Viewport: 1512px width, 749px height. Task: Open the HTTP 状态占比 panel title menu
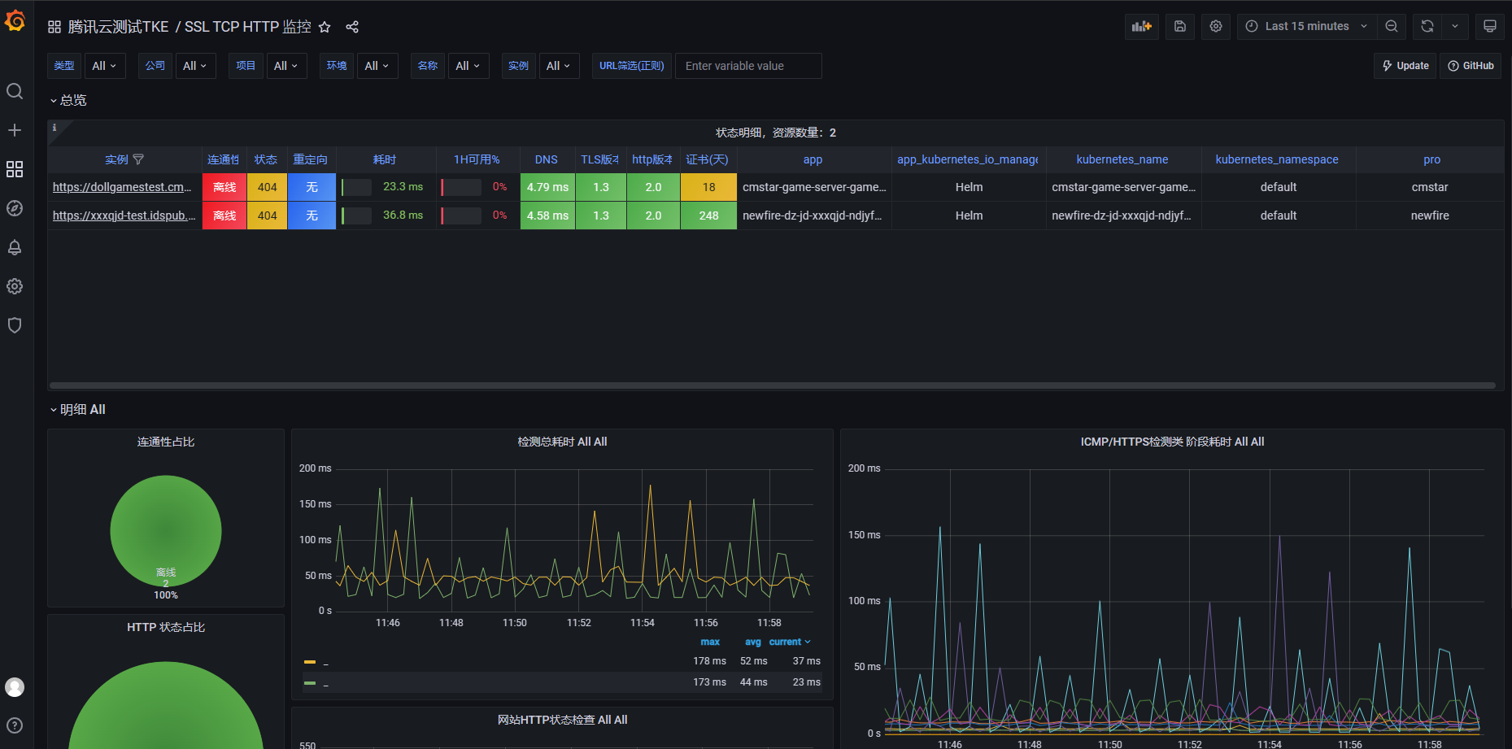pyautogui.click(x=166, y=627)
